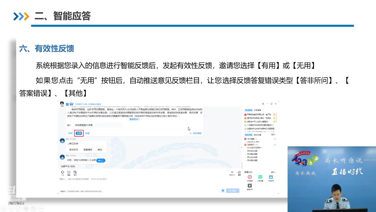The height and width of the screenshot is (212, 376).
Task: Click the slideshow more-options ellipsis icon
Action: (x=41, y=209)
